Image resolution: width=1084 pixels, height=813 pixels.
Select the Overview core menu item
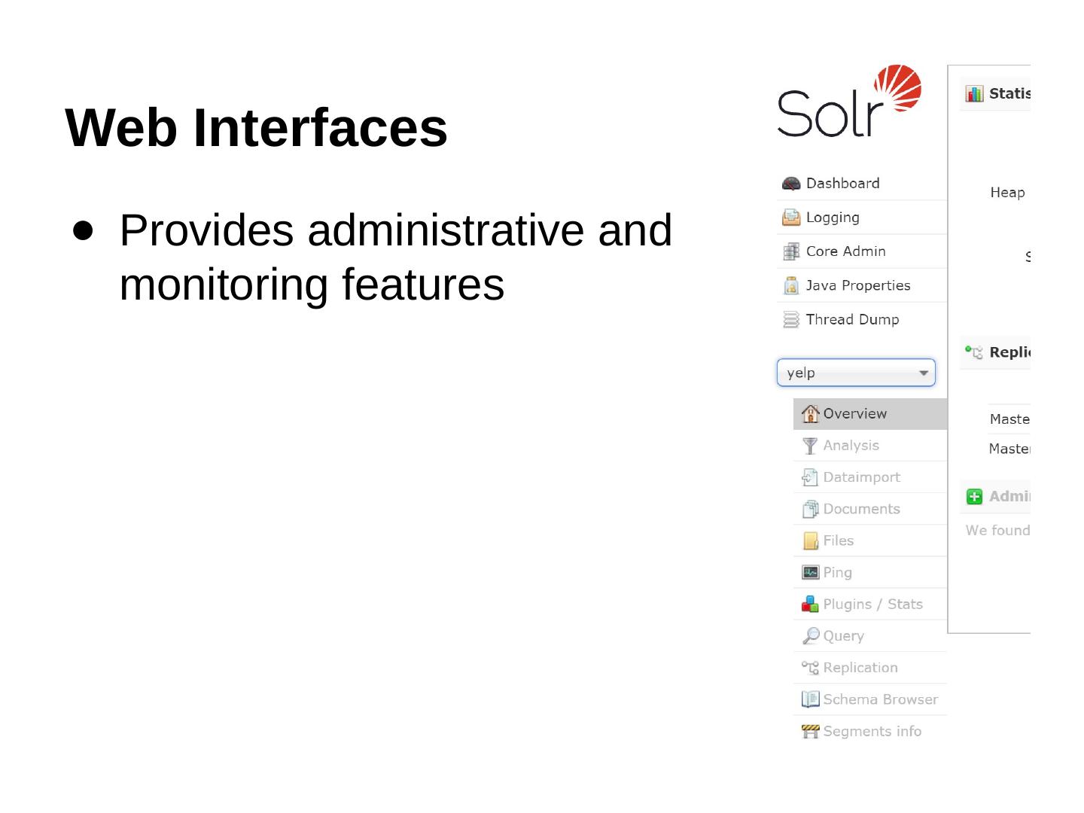(870, 414)
